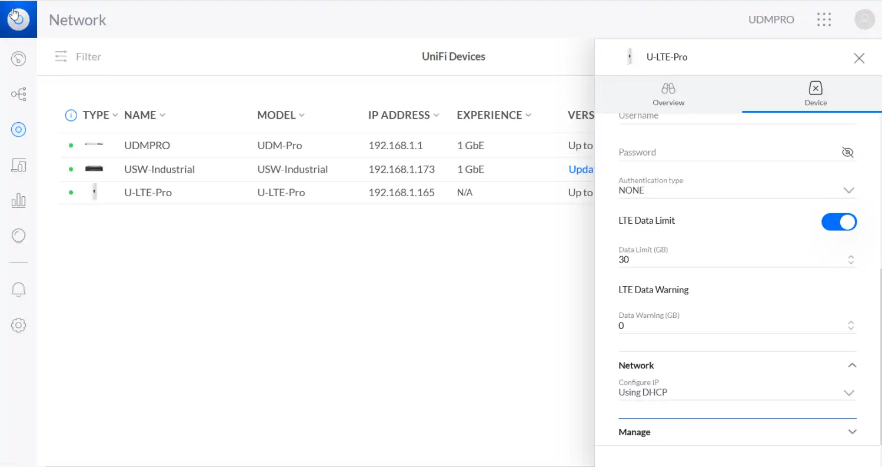Open the Dashboard icon in sidebar
The height and width of the screenshot is (467, 882).
pyautogui.click(x=19, y=58)
